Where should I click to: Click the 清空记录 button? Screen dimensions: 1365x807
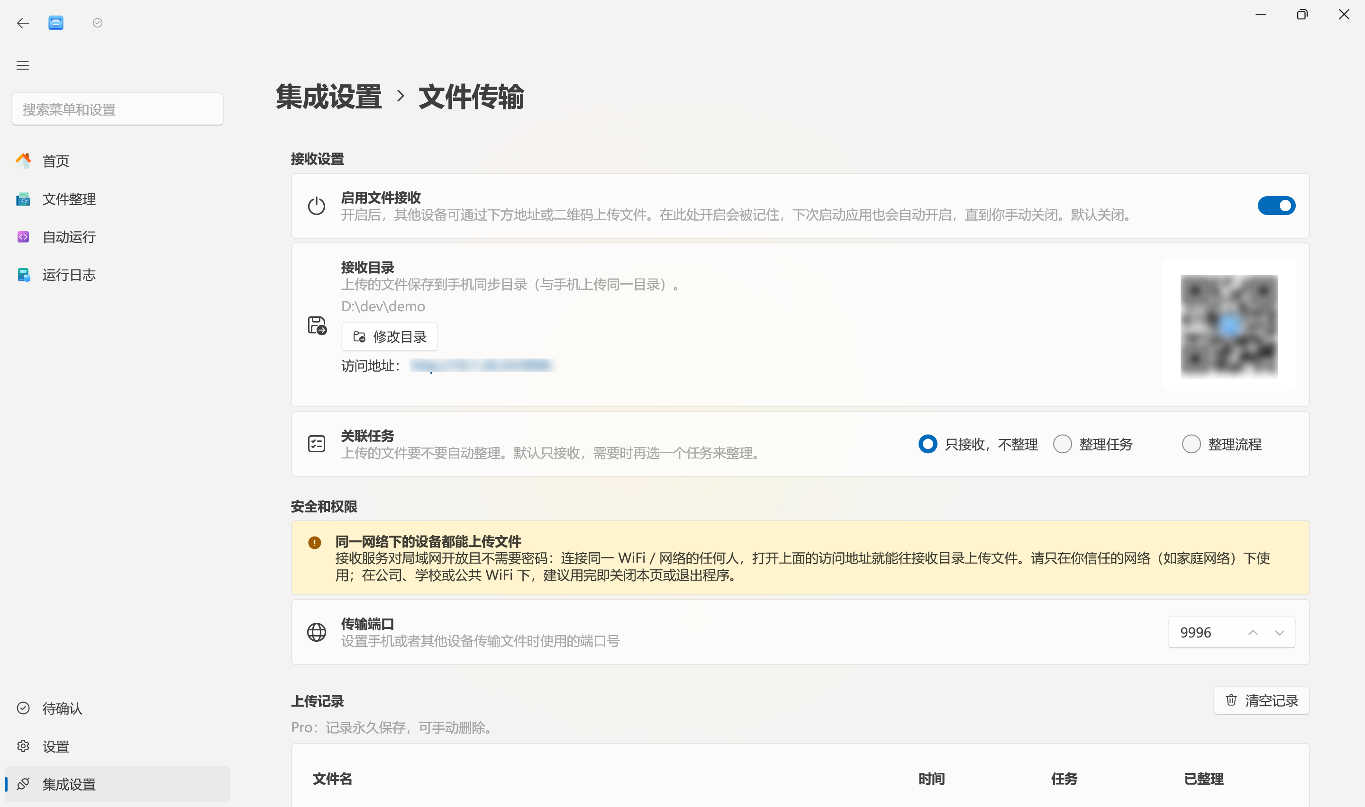click(1261, 700)
